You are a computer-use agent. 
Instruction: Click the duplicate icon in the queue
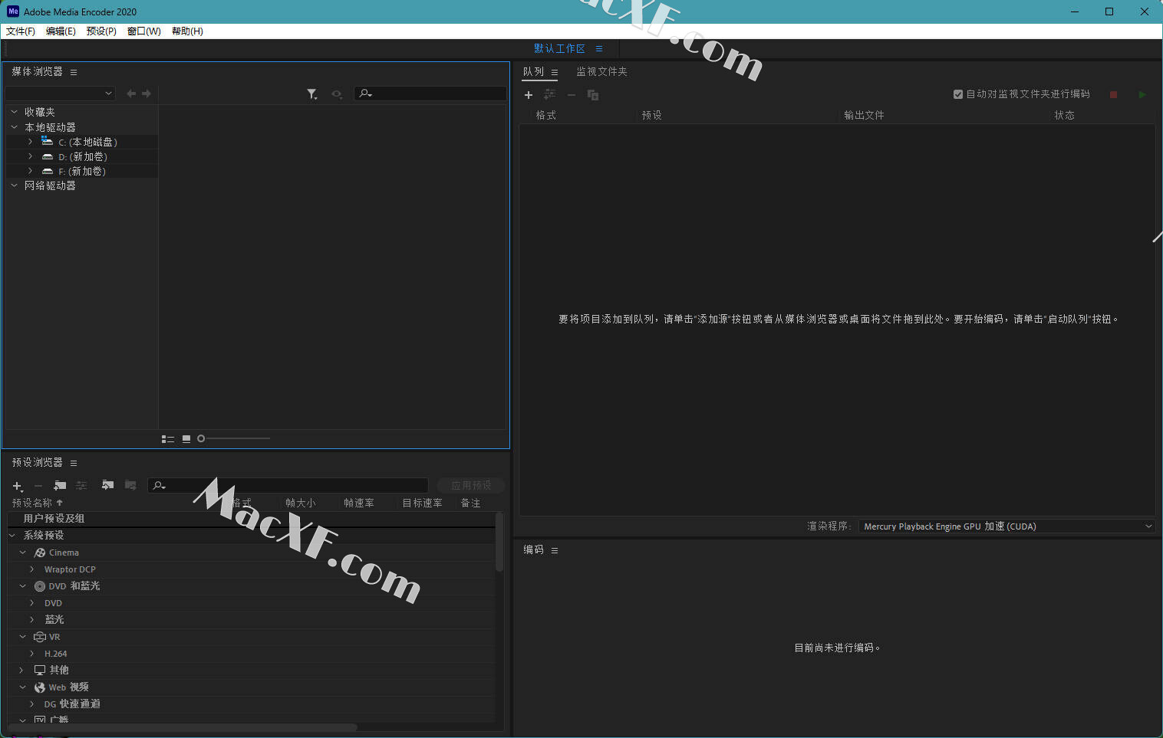593,95
